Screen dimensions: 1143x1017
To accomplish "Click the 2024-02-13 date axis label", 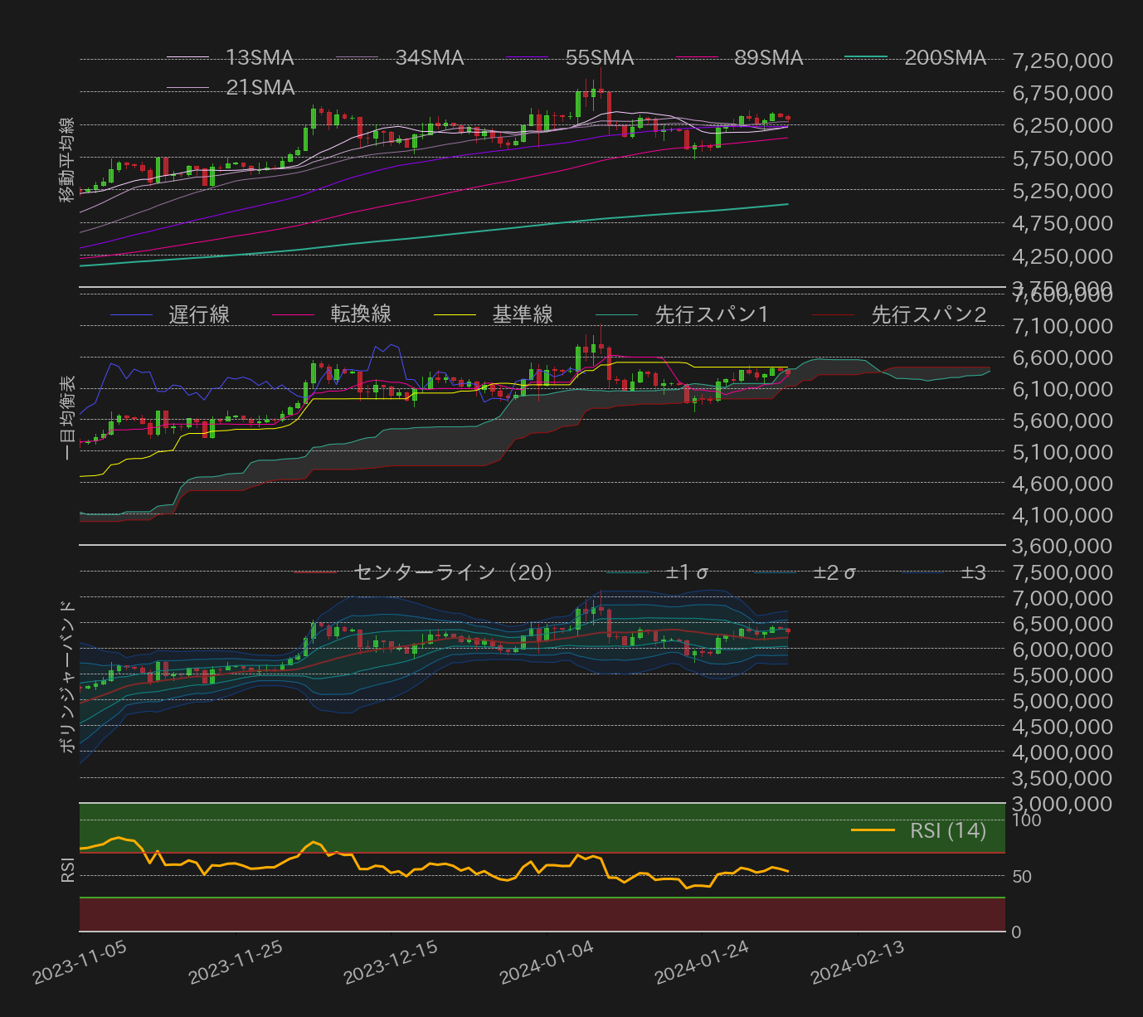I will pos(857,963).
